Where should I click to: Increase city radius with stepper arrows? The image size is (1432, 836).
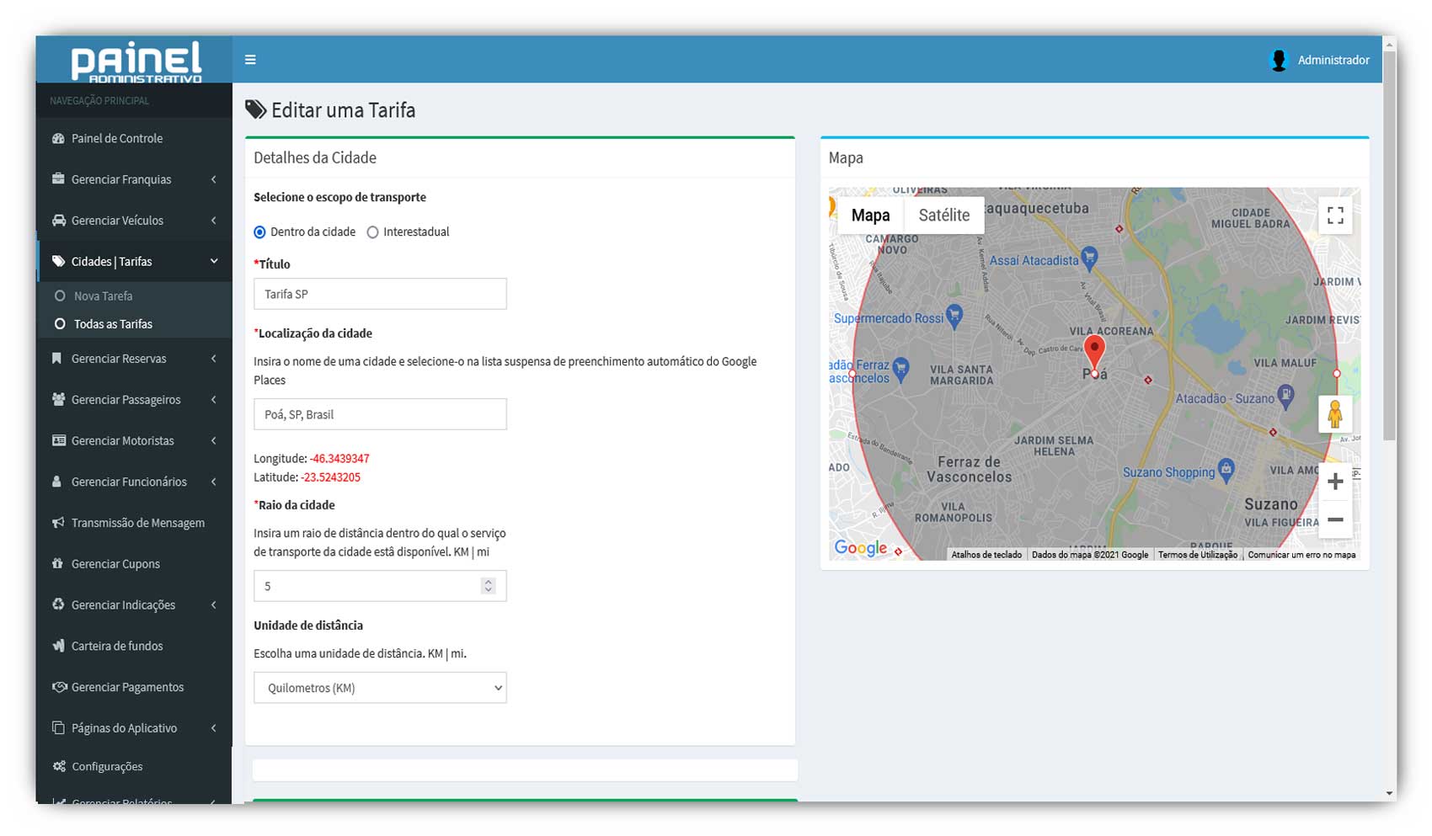tap(489, 582)
